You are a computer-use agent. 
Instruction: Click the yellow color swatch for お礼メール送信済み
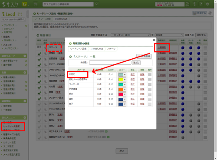(x=121, y=80)
